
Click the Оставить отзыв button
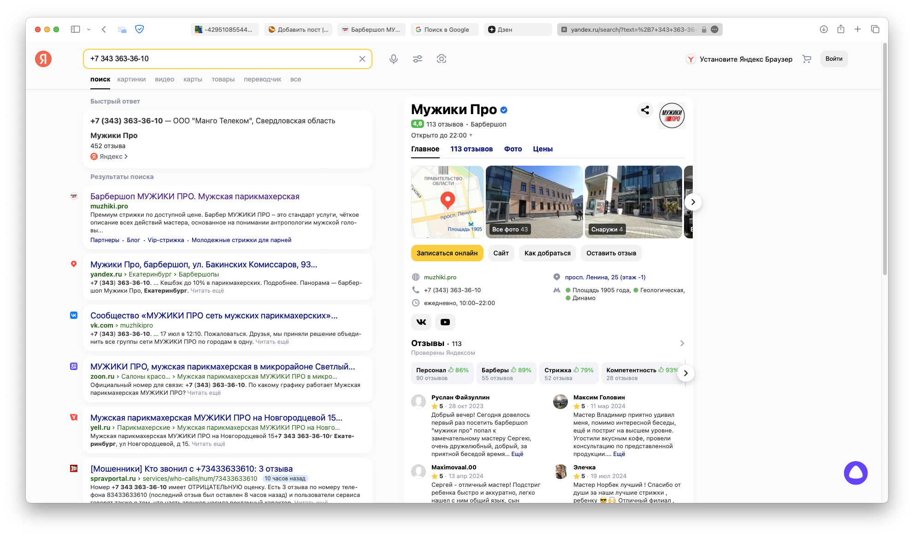[x=611, y=253]
